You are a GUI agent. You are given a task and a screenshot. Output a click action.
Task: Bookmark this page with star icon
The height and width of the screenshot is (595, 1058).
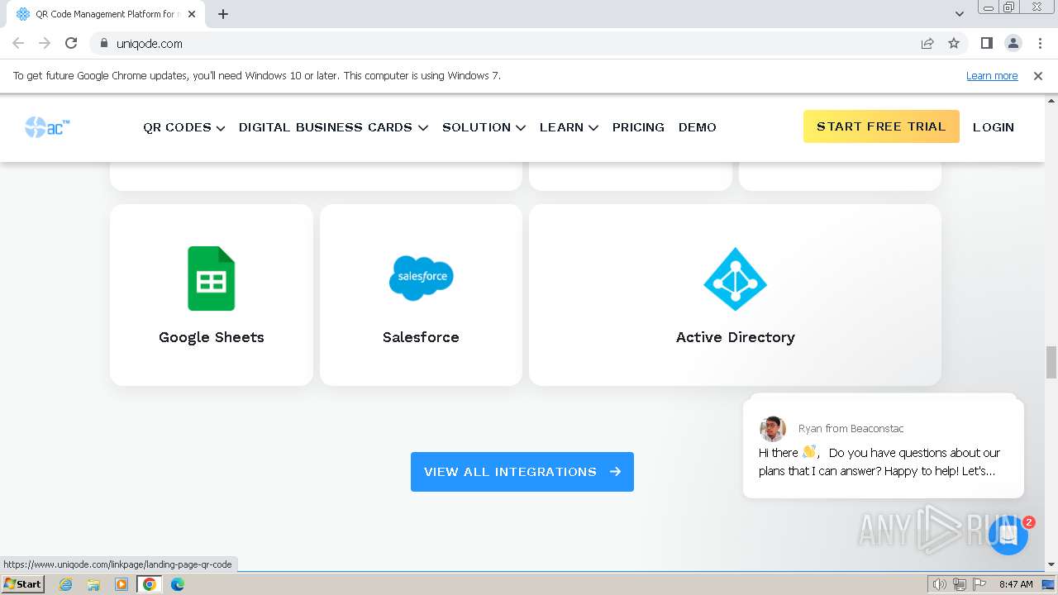(954, 43)
